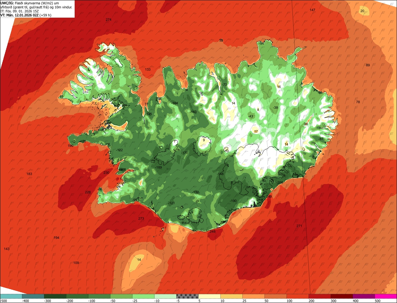The image size is (397, 303).
Task: Click the light teal -500 legend swatch
Action: click(11, 296)
